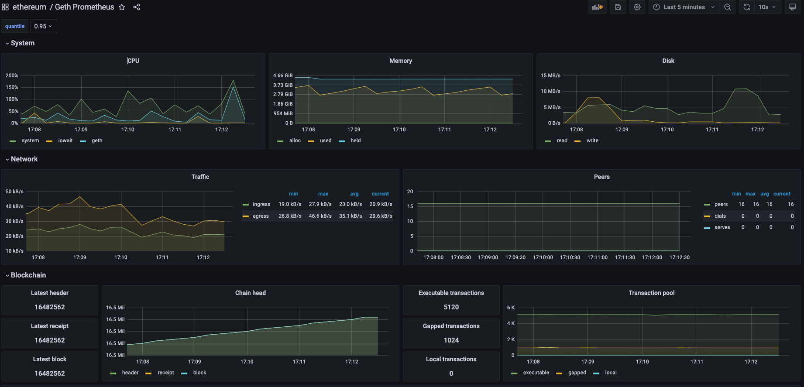
Task: Open the CPU panel title menu
Action: pyautogui.click(x=133, y=61)
